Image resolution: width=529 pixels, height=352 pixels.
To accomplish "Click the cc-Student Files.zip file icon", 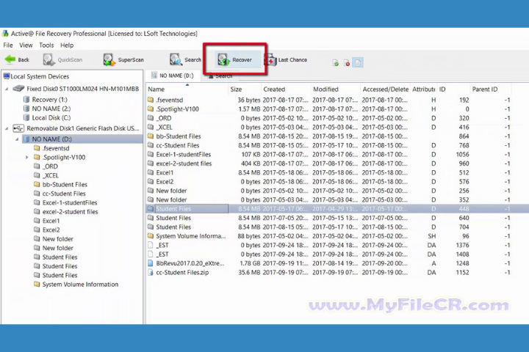I will (x=151, y=273).
